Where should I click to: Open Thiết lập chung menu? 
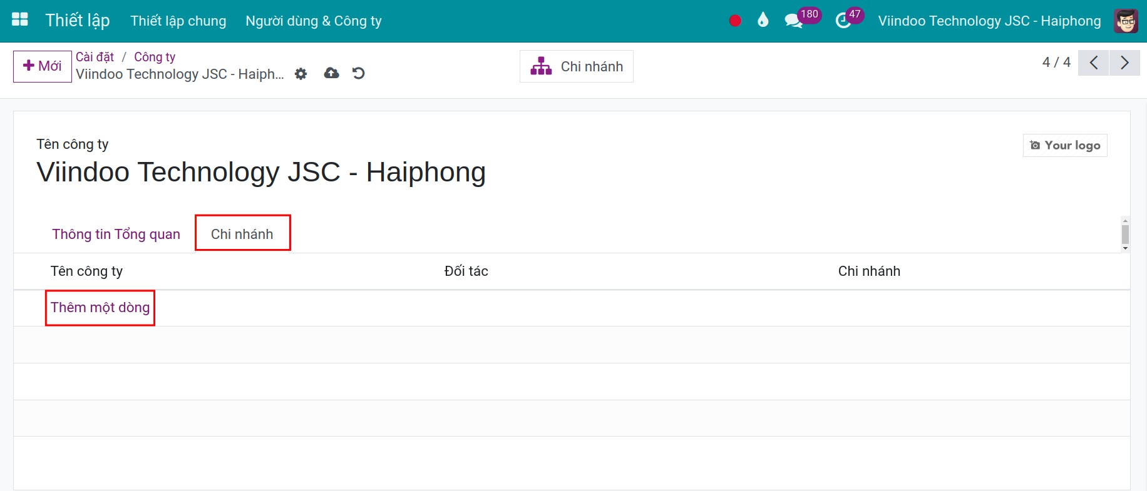(x=178, y=21)
